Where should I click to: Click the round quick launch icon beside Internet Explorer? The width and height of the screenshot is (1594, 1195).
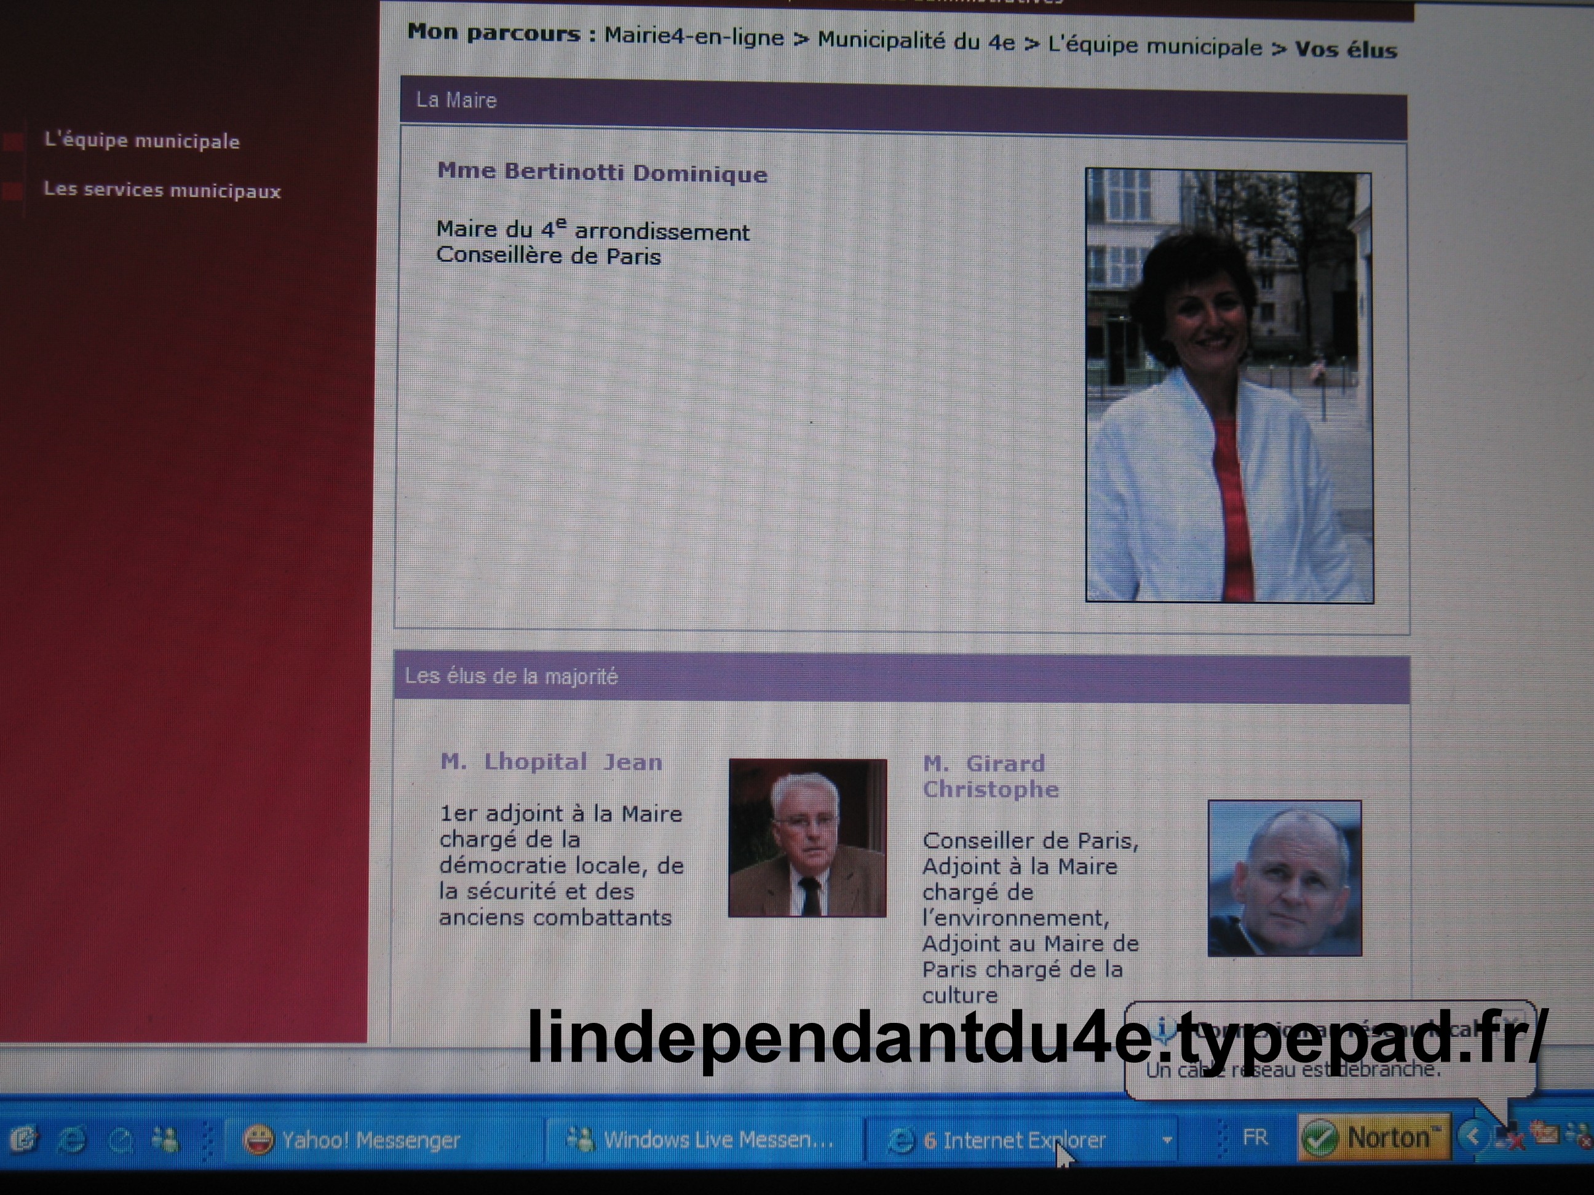[121, 1139]
